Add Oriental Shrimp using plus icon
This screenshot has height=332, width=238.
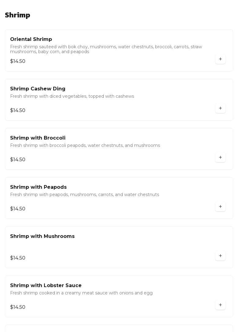(x=220, y=59)
